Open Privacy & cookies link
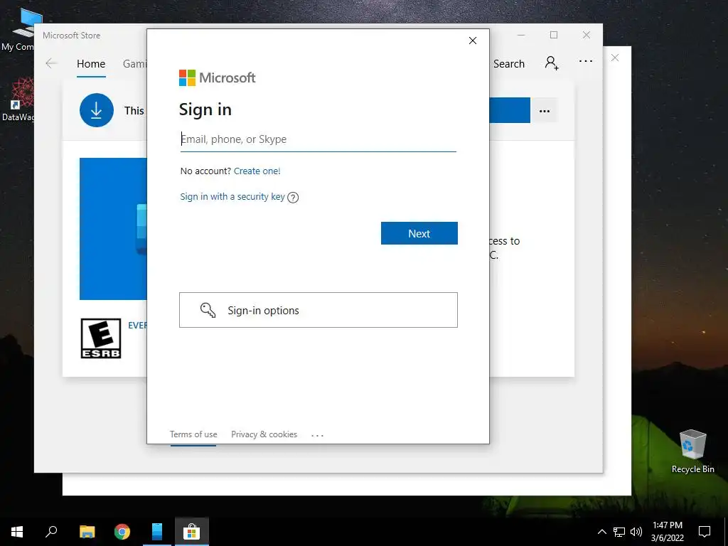 tap(264, 434)
